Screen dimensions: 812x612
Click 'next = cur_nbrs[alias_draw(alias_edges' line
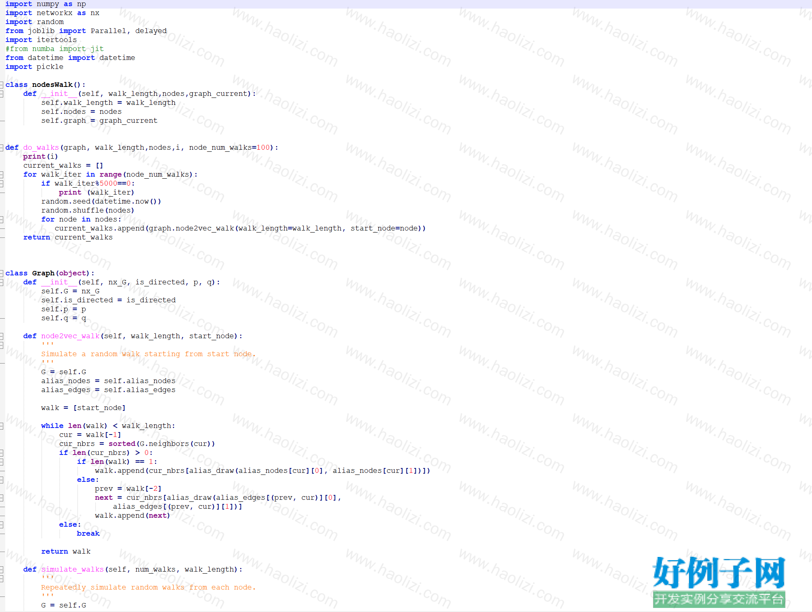tap(218, 498)
